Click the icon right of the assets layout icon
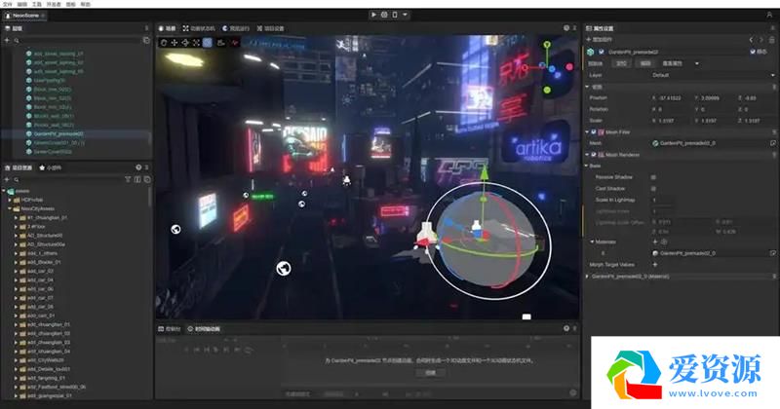Screen dimensions: 780x409 coord(147,179)
